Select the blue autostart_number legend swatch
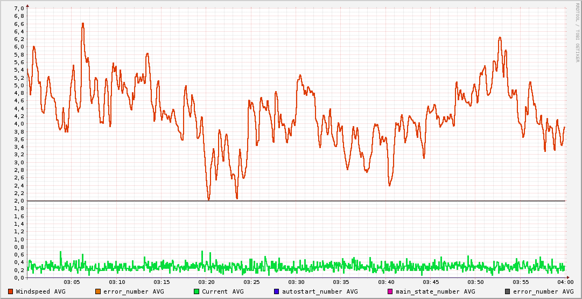Image resolution: width=582 pixels, height=299 pixels. coord(277,291)
